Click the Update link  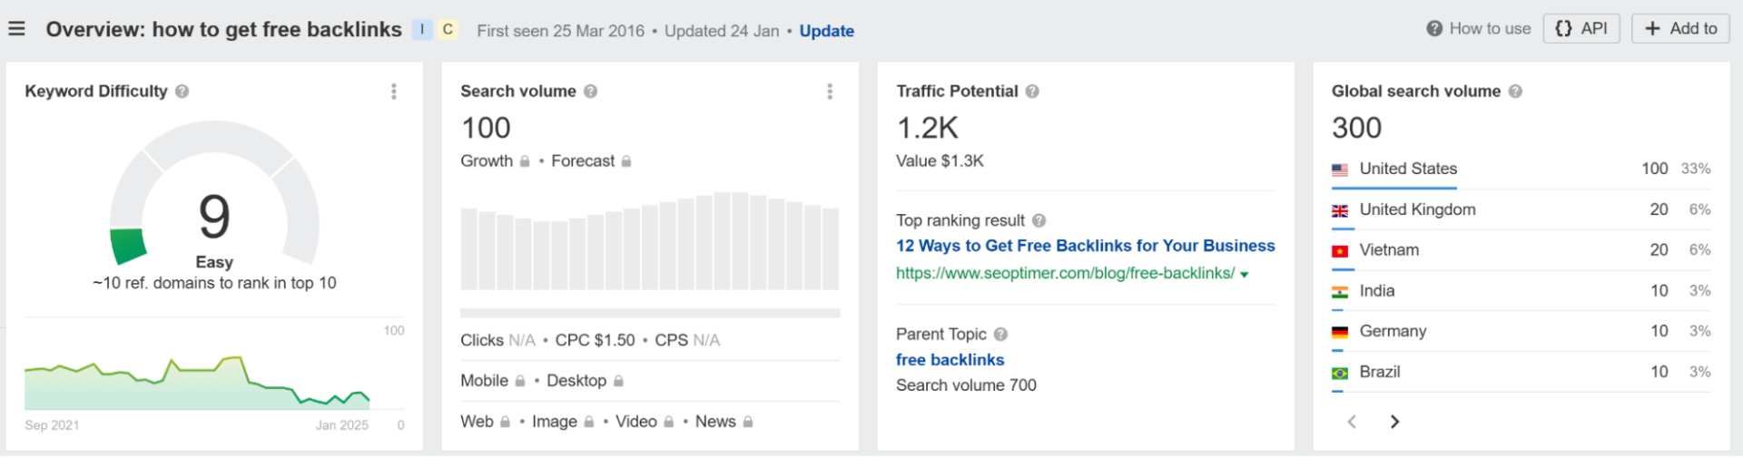(x=826, y=31)
